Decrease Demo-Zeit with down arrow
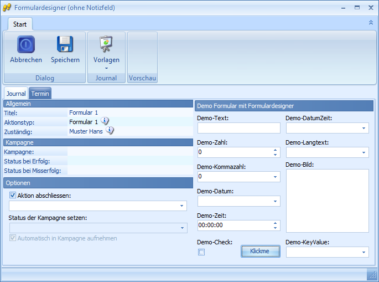 click(x=275, y=228)
